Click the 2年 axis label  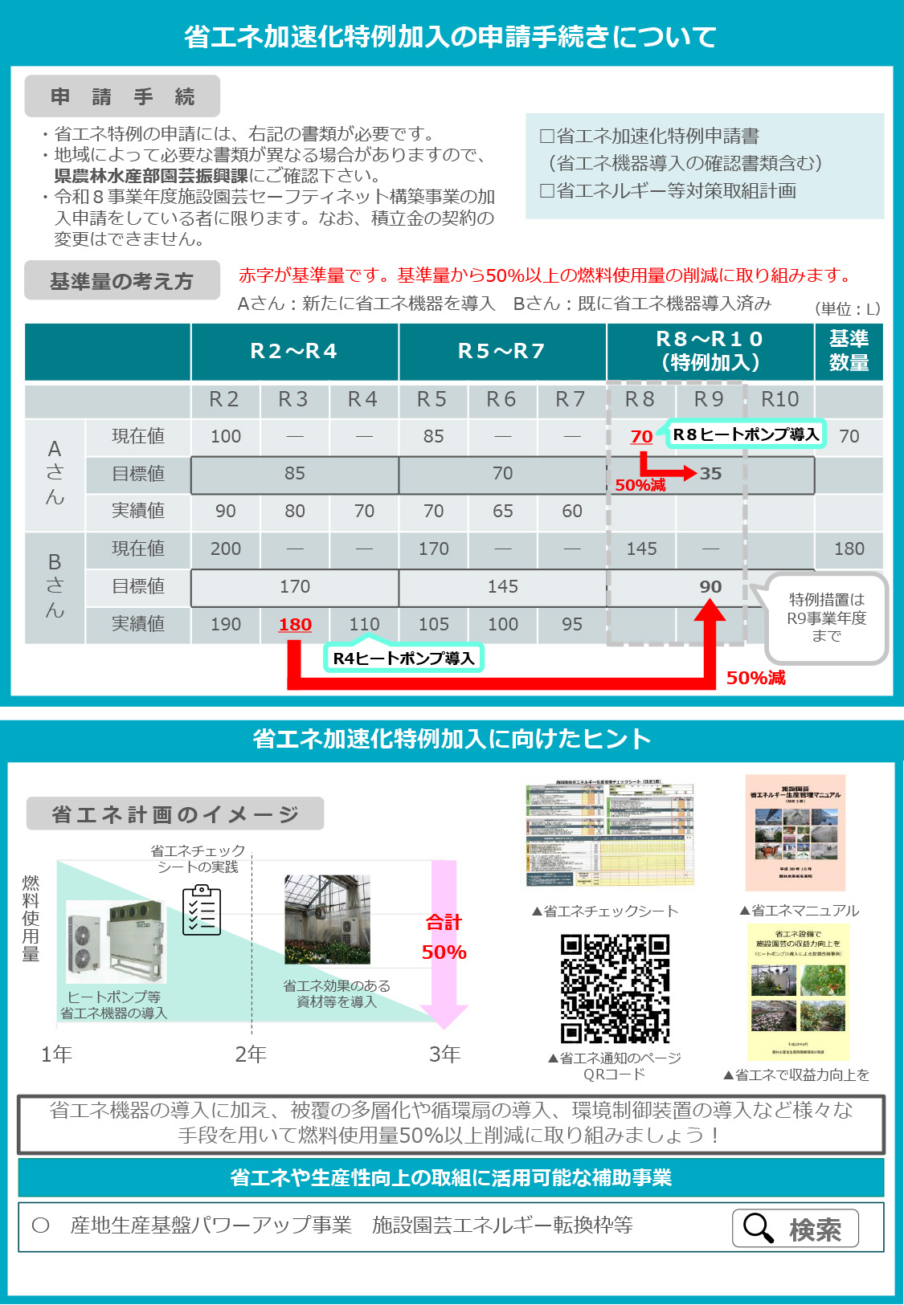click(250, 1054)
